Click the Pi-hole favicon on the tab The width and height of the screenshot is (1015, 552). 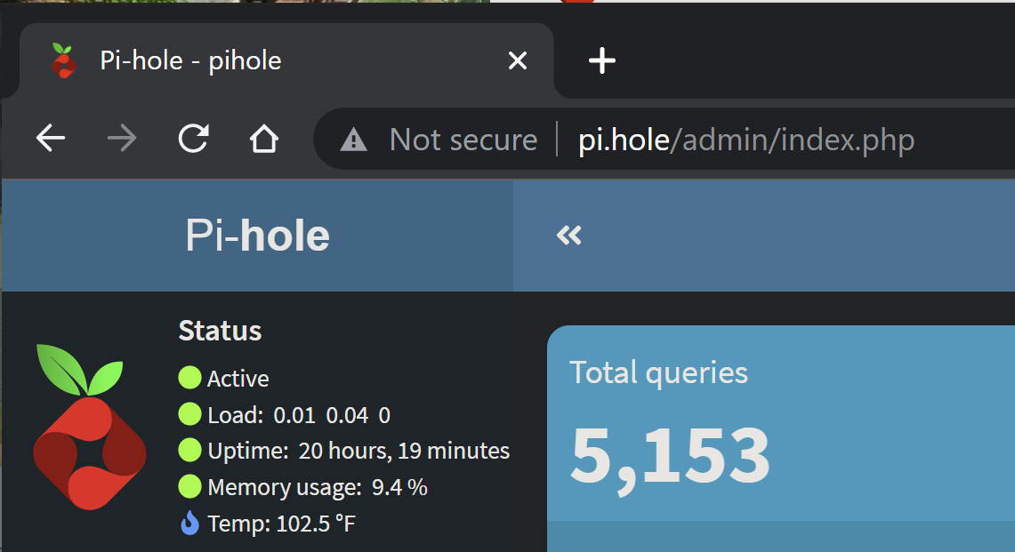63,60
